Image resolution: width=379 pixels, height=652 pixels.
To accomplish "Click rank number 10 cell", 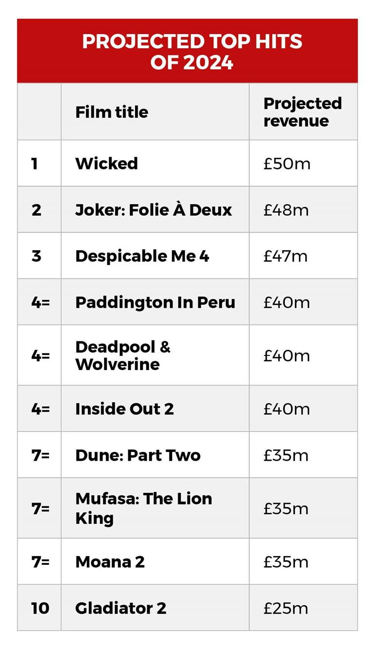I will click(40, 608).
